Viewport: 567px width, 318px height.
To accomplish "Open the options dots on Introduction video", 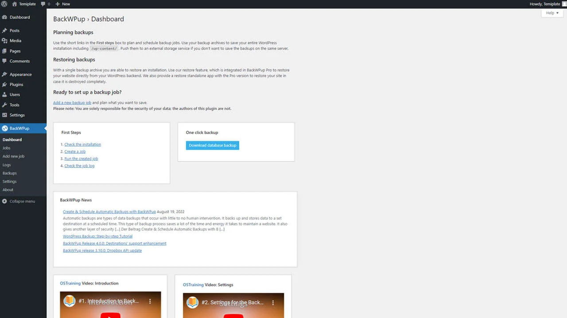I will (150, 301).
